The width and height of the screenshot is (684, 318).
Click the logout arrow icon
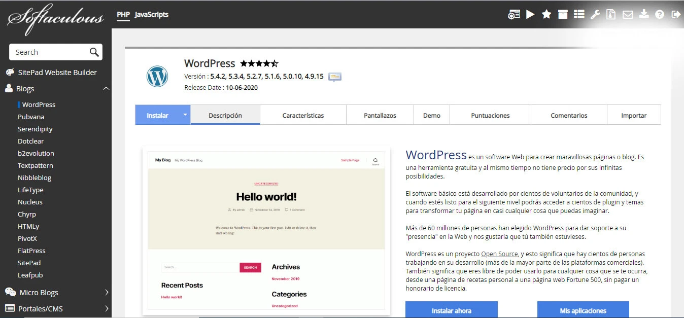pyautogui.click(x=676, y=14)
